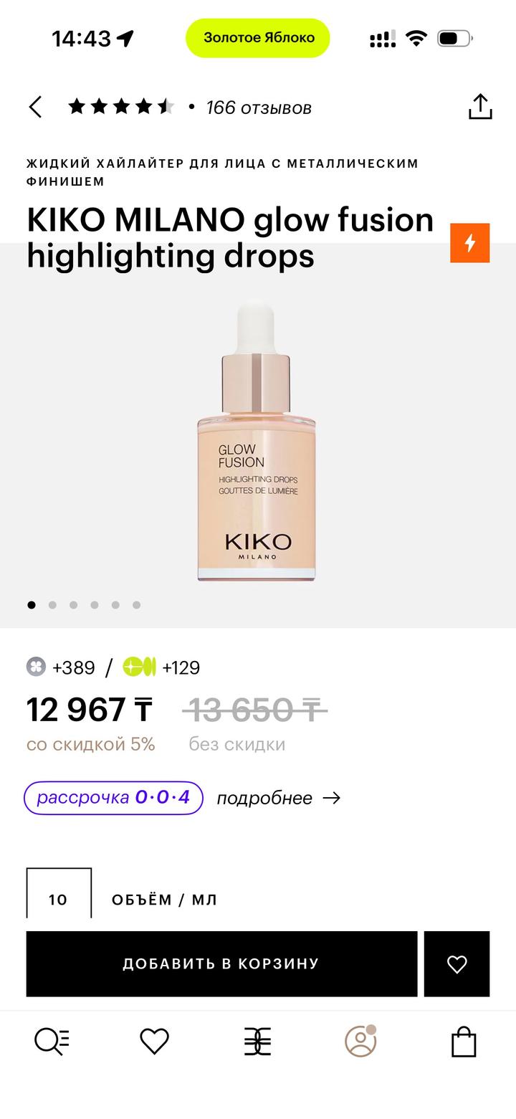Viewport: 516px width, 1119px height.
Task: Open the profile account tab
Action: pos(360,1041)
